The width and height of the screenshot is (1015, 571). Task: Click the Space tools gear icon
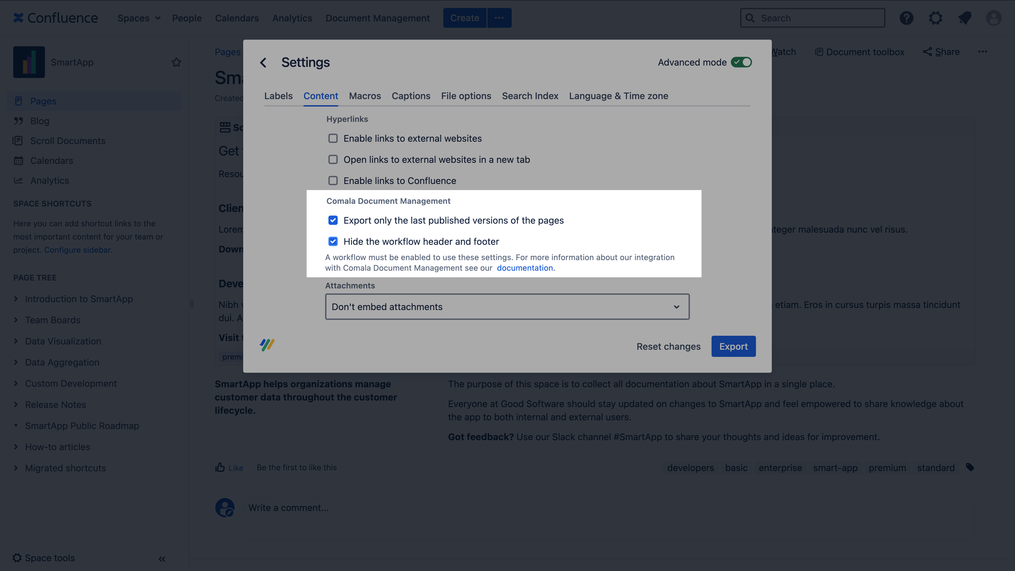point(17,558)
